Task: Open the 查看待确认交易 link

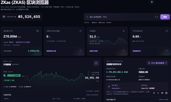Action: 51,51
